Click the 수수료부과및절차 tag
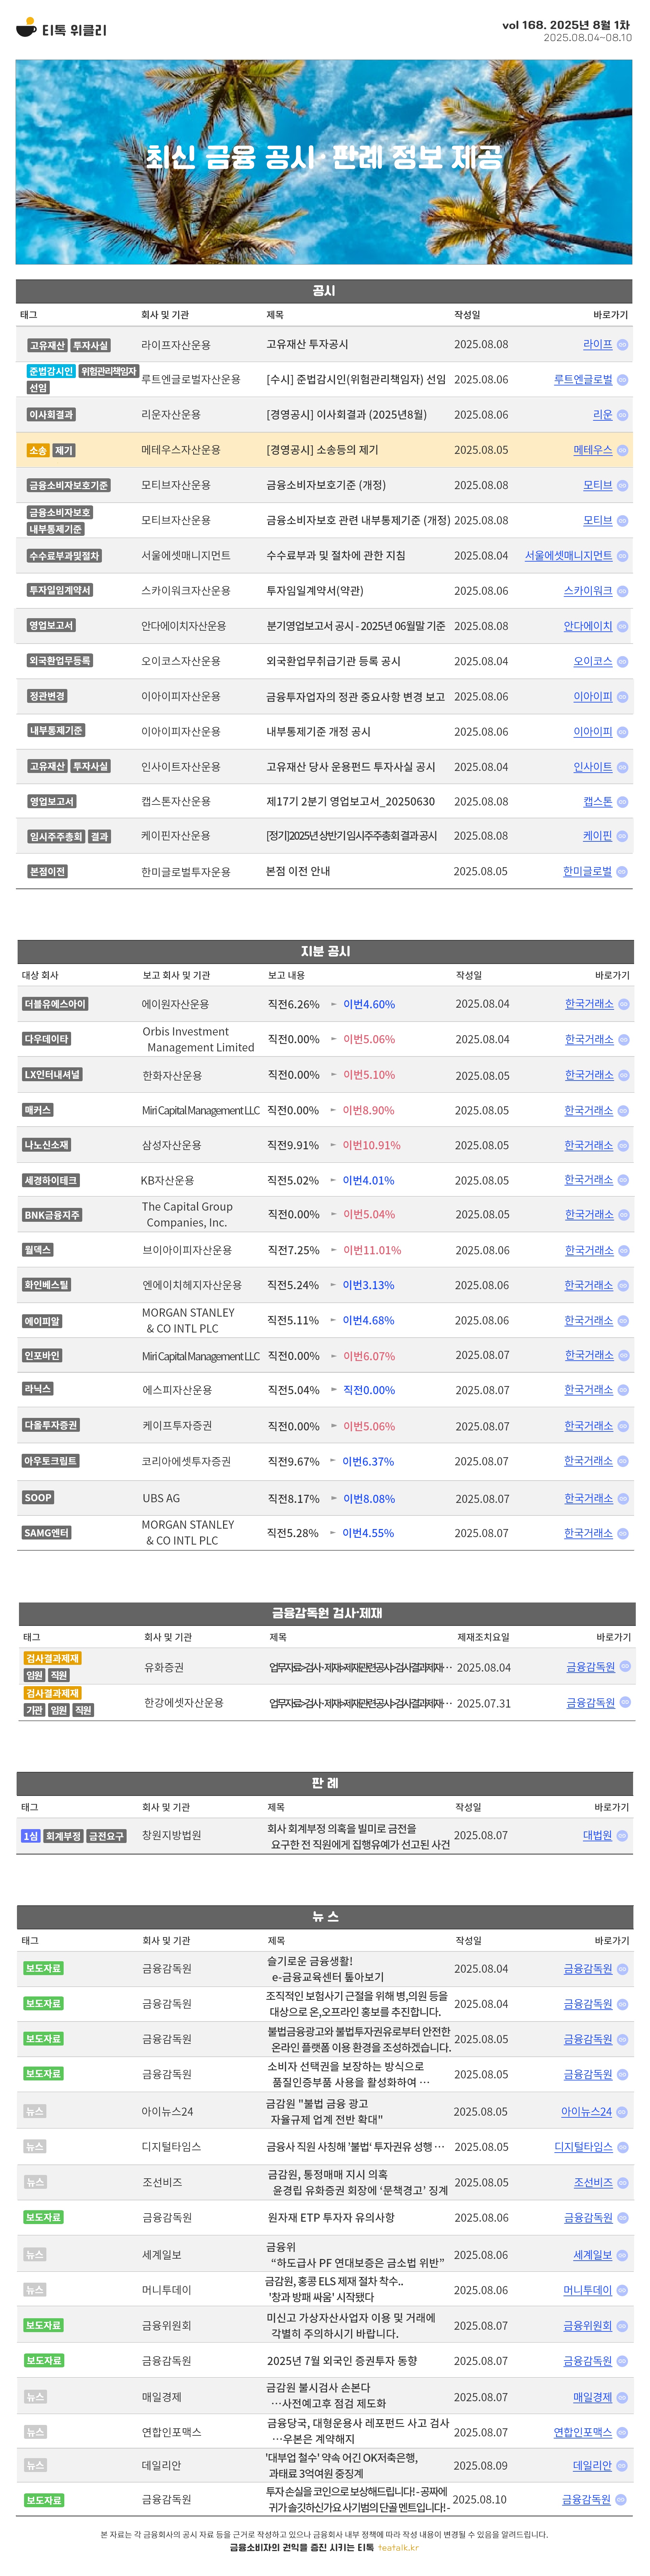Image resolution: width=650 pixels, height=2576 pixels. (x=64, y=556)
